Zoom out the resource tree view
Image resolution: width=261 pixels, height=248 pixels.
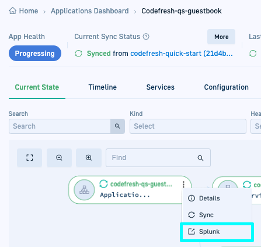(x=59, y=158)
